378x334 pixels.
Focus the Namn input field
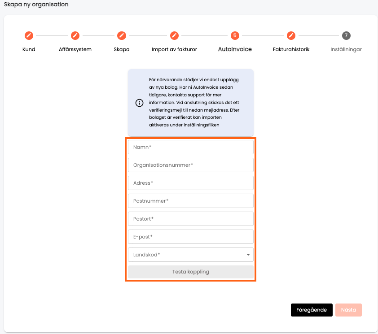(x=191, y=147)
